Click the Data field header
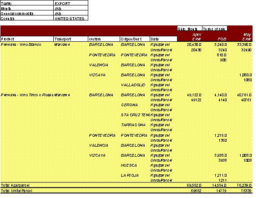Image resolution: width=268 pixels, height=198 pixels. [163, 39]
